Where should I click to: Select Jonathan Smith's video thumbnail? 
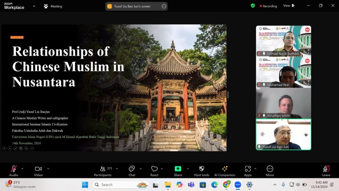(x=283, y=103)
